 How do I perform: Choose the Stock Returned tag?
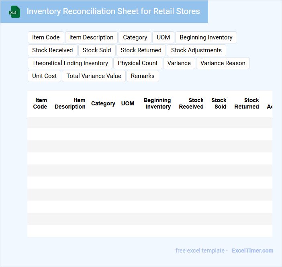[x=141, y=50]
